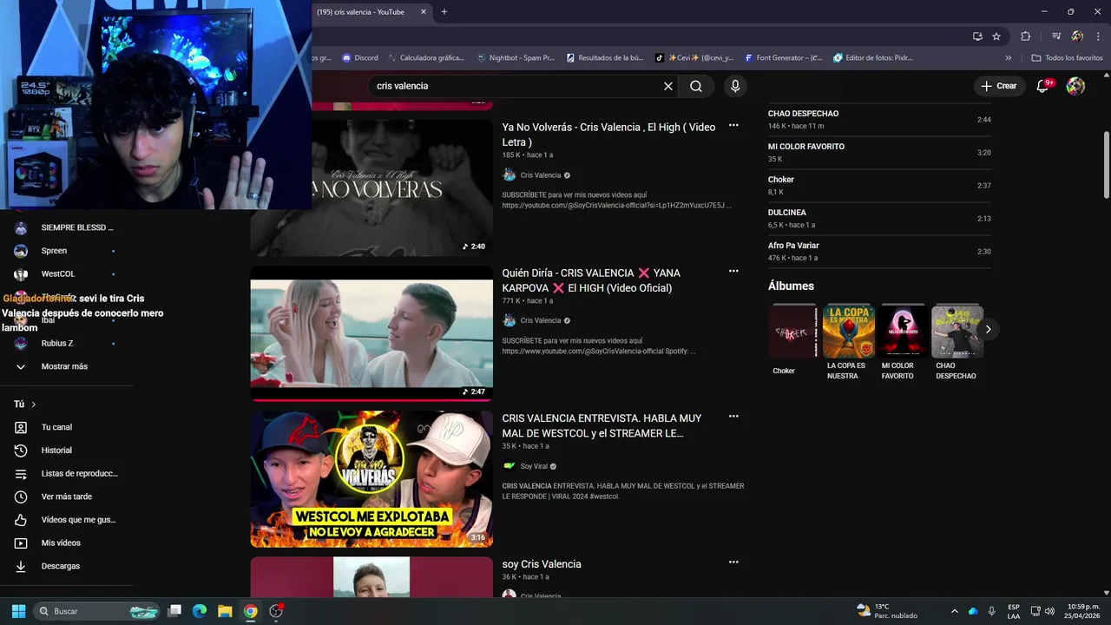The width and height of the screenshot is (1111, 625).
Task: Open Soy Viral channel link
Action: tap(534, 466)
